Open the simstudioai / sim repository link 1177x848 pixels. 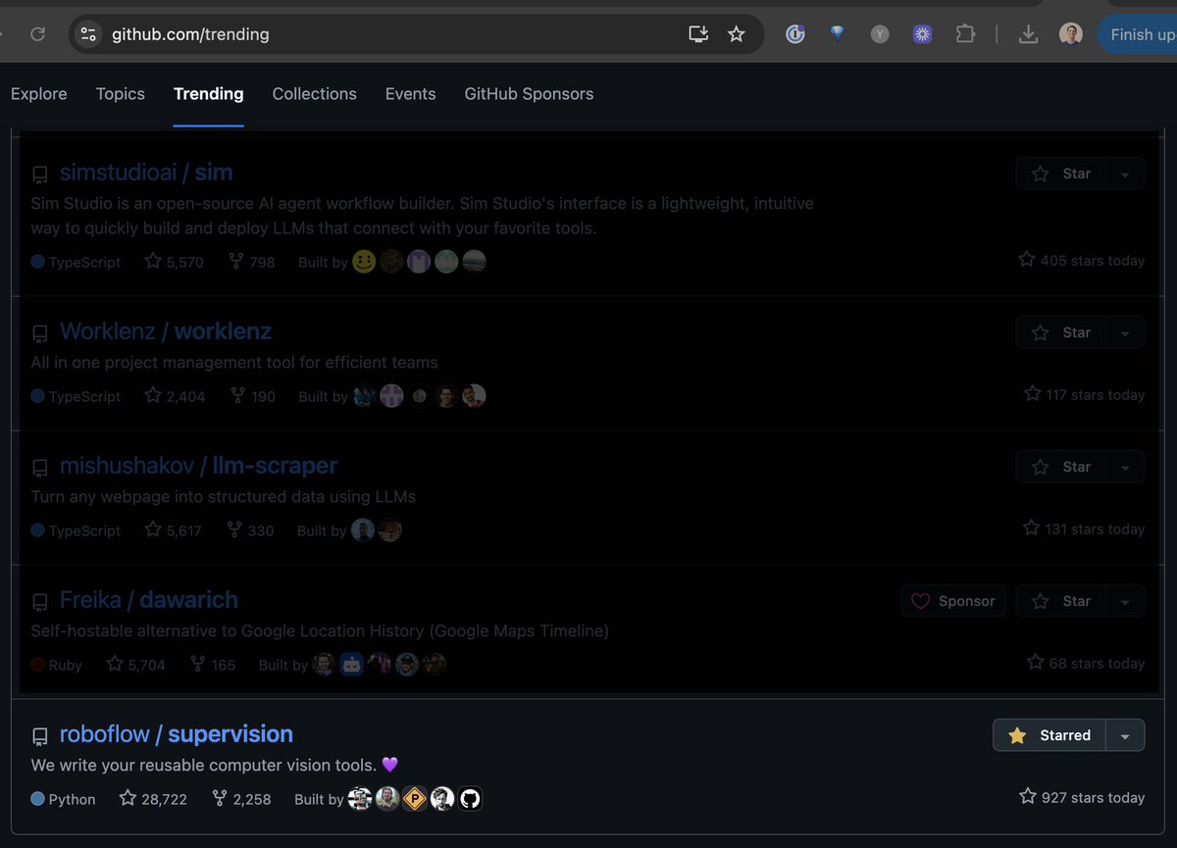click(146, 173)
